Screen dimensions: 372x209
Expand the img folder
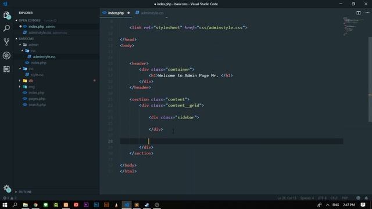(x=20, y=87)
